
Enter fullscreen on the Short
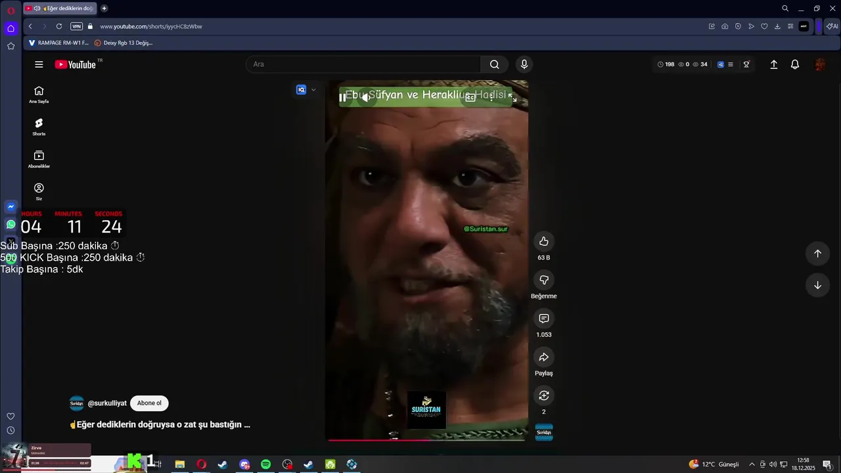pos(512,97)
